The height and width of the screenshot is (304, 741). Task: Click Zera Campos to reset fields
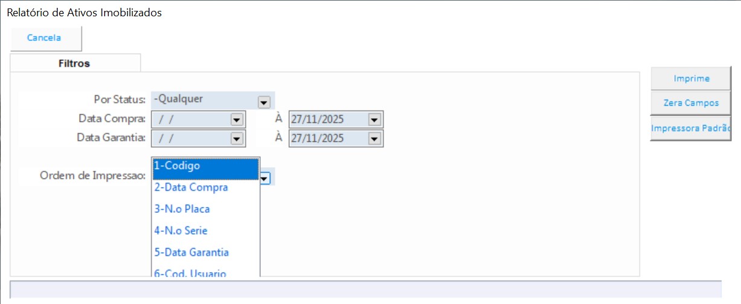point(691,103)
